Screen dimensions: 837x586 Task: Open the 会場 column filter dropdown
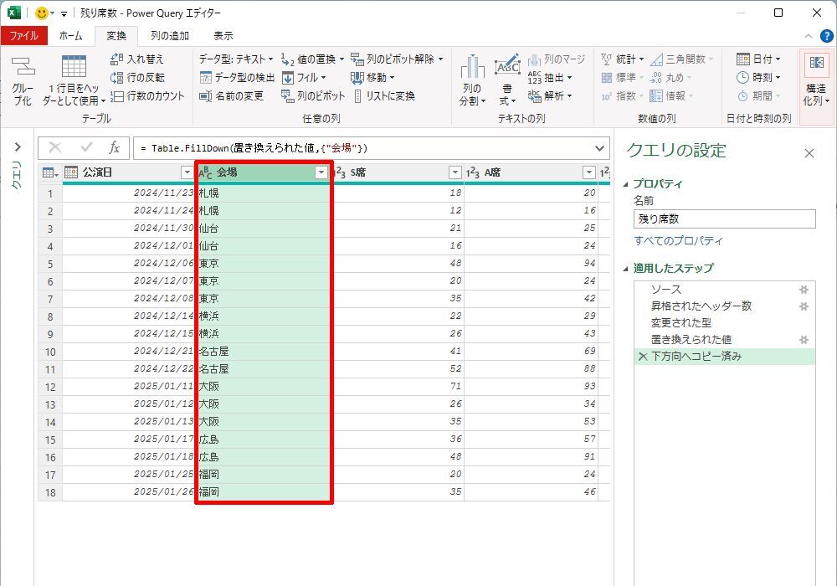(x=321, y=172)
